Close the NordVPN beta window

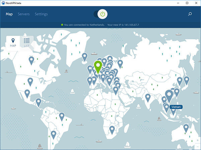click(x=196, y=3)
